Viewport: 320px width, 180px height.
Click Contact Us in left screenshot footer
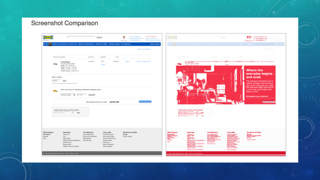[66, 134]
